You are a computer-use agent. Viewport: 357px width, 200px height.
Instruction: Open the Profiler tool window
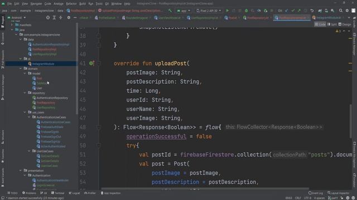point(90,193)
